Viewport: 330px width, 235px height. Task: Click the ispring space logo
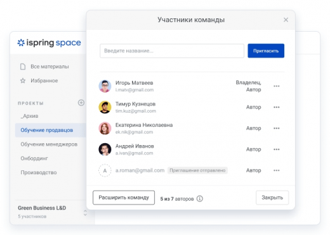click(x=49, y=43)
